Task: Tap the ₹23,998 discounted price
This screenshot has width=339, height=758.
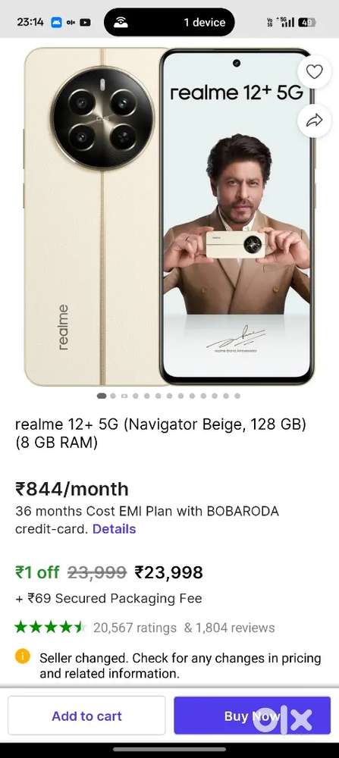Action: (168, 572)
